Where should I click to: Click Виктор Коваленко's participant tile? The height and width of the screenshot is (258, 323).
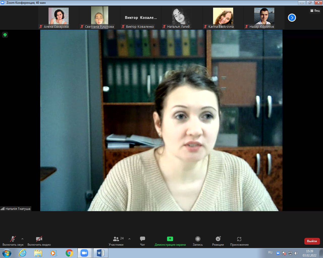pos(141,18)
